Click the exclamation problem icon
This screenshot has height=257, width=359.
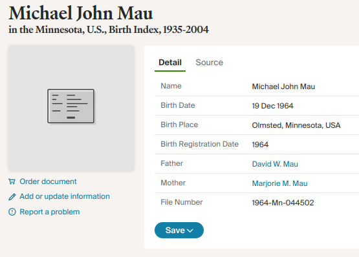12,212
